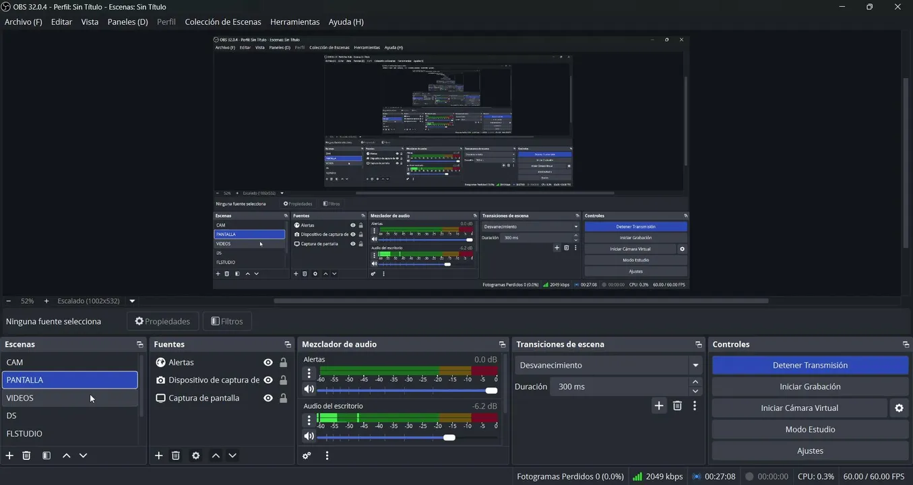
Task: Click Iniciar Grabación to start recording
Action: pos(810,387)
